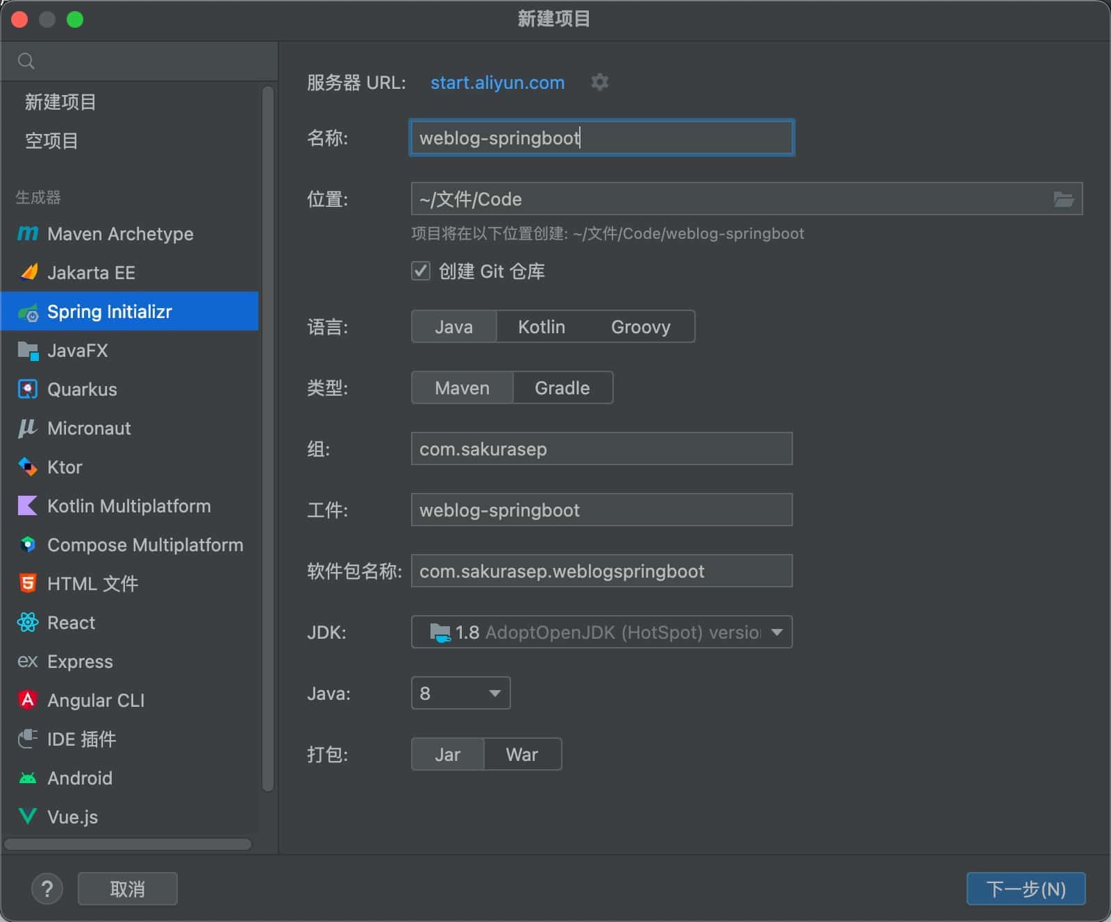
Task: Select the Quarkus generator icon
Action: coord(28,389)
